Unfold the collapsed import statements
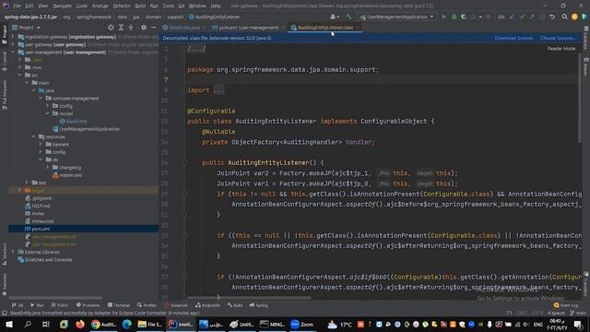The height and width of the screenshot is (332, 590). click(218, 90)
